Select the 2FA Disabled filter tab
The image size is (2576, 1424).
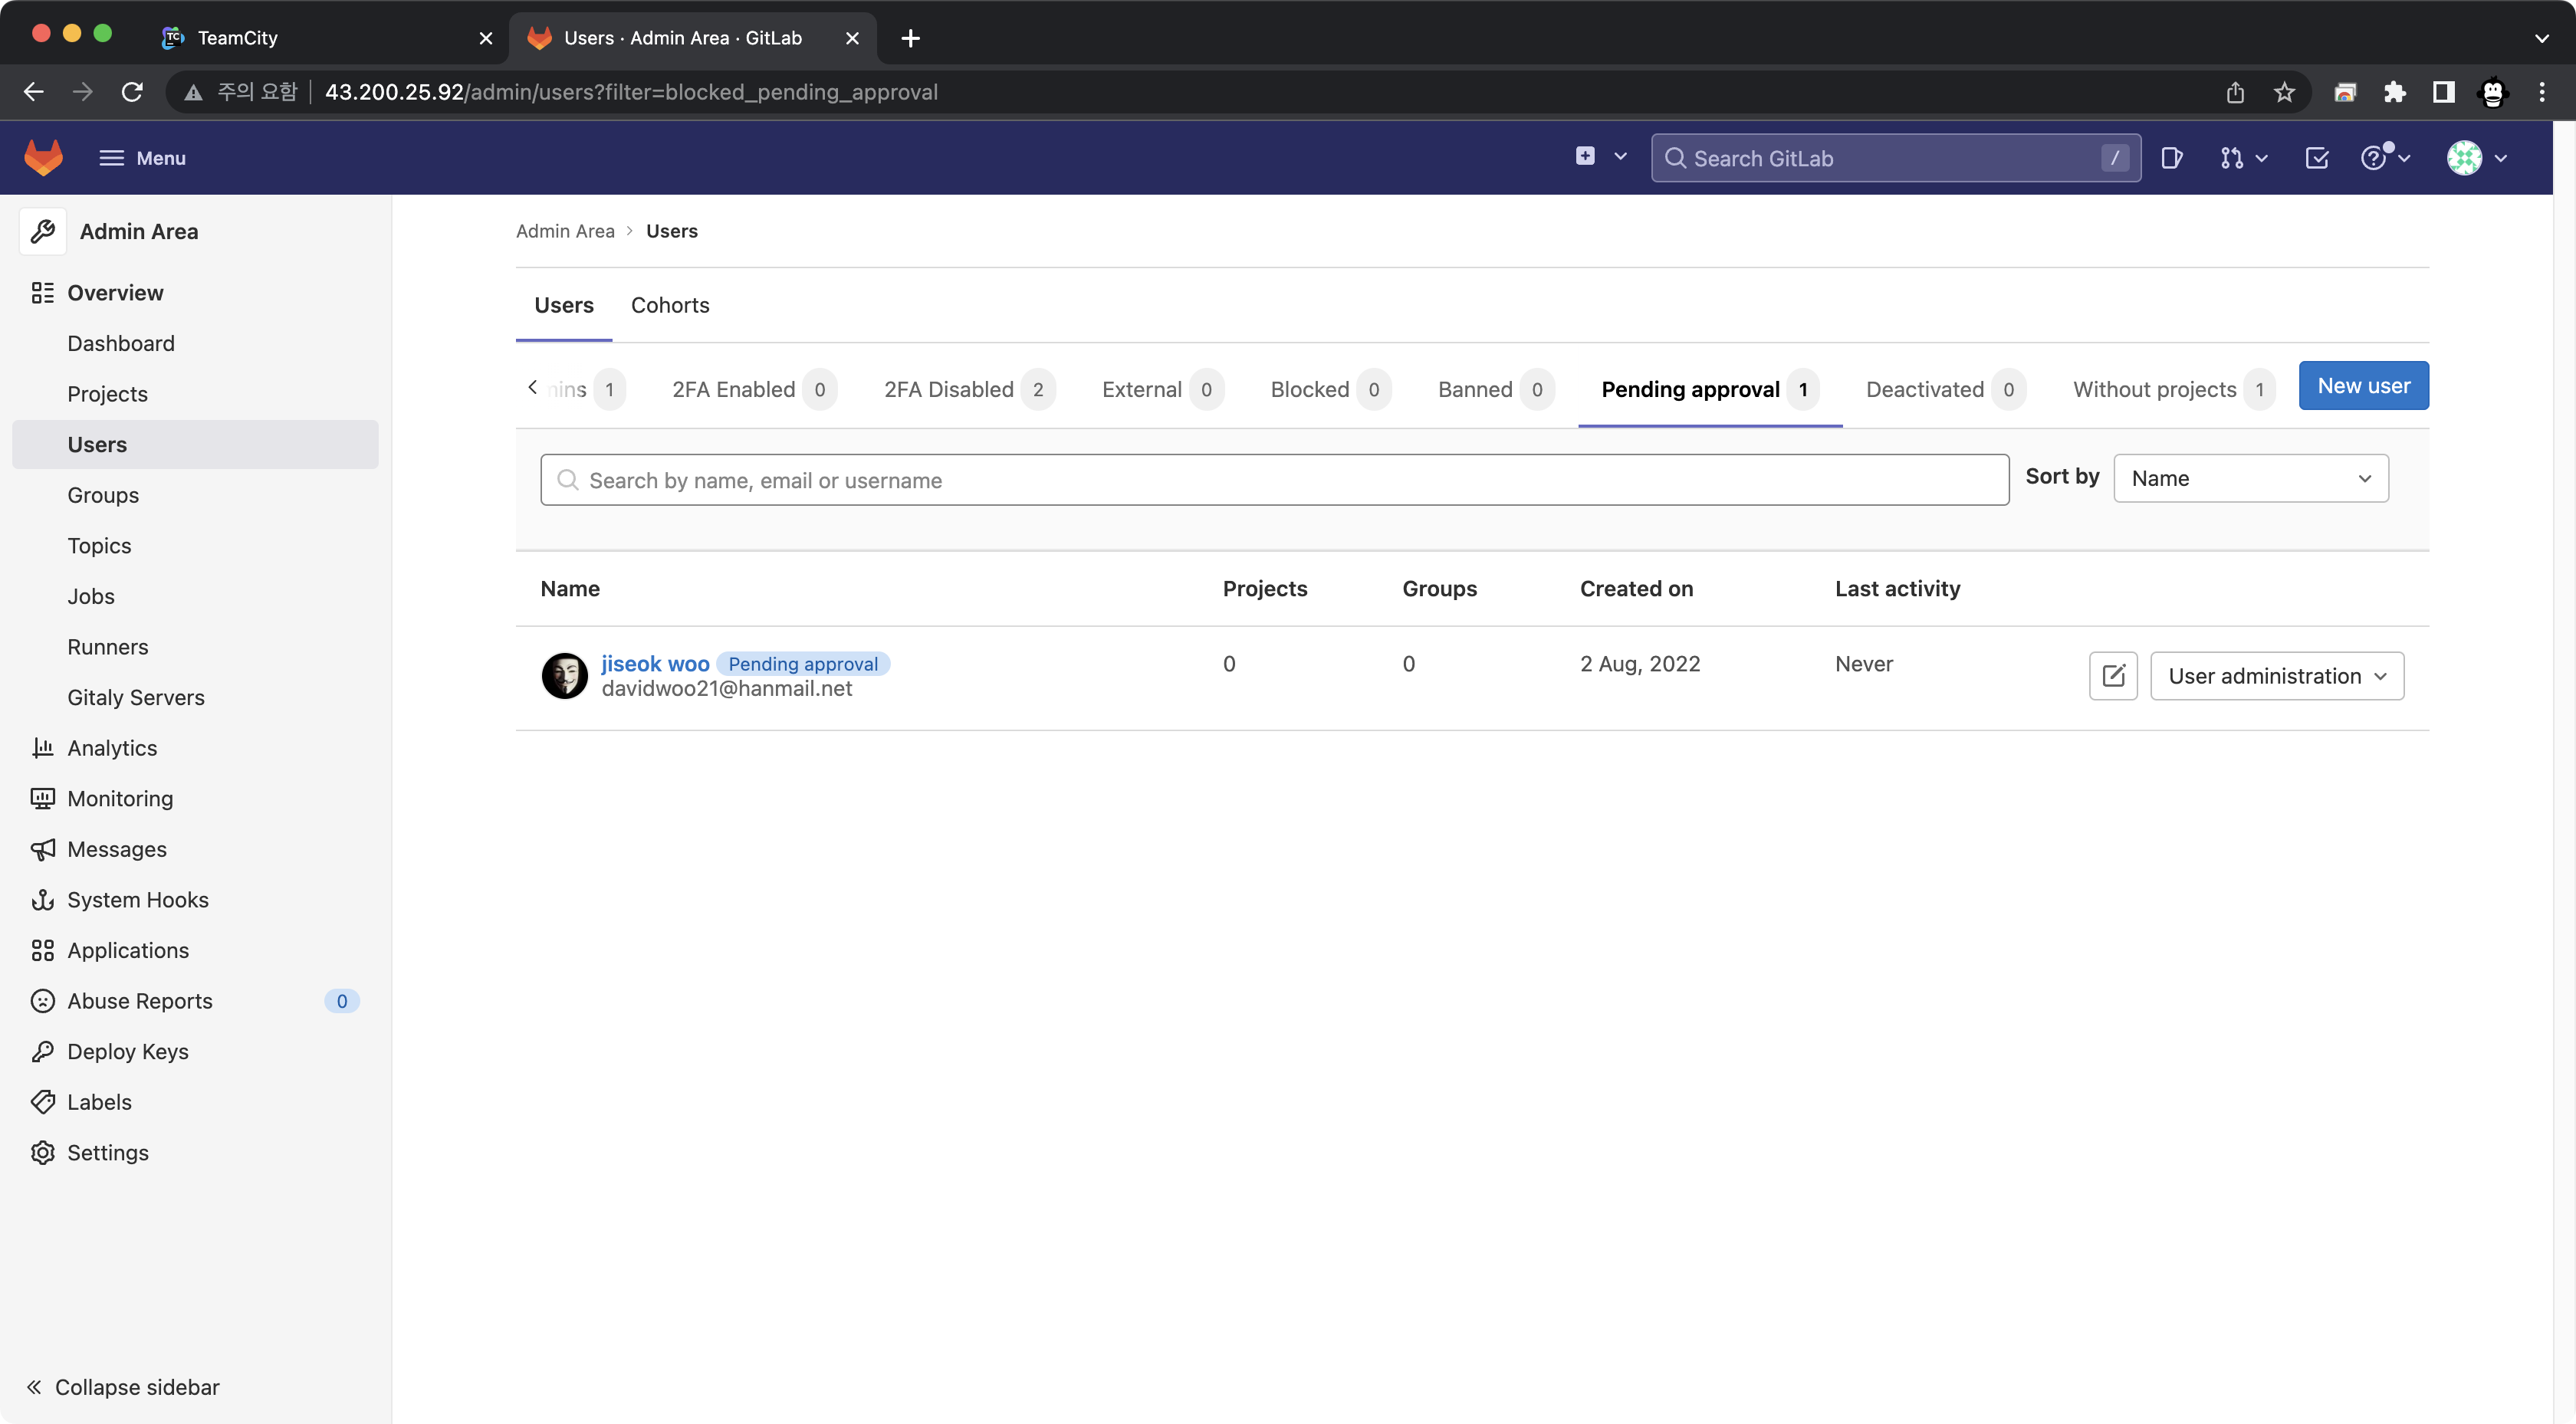point(948,389)
